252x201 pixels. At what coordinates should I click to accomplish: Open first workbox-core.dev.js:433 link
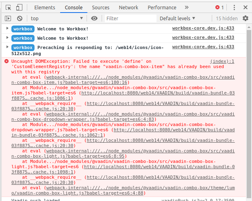tap(203, 28)
